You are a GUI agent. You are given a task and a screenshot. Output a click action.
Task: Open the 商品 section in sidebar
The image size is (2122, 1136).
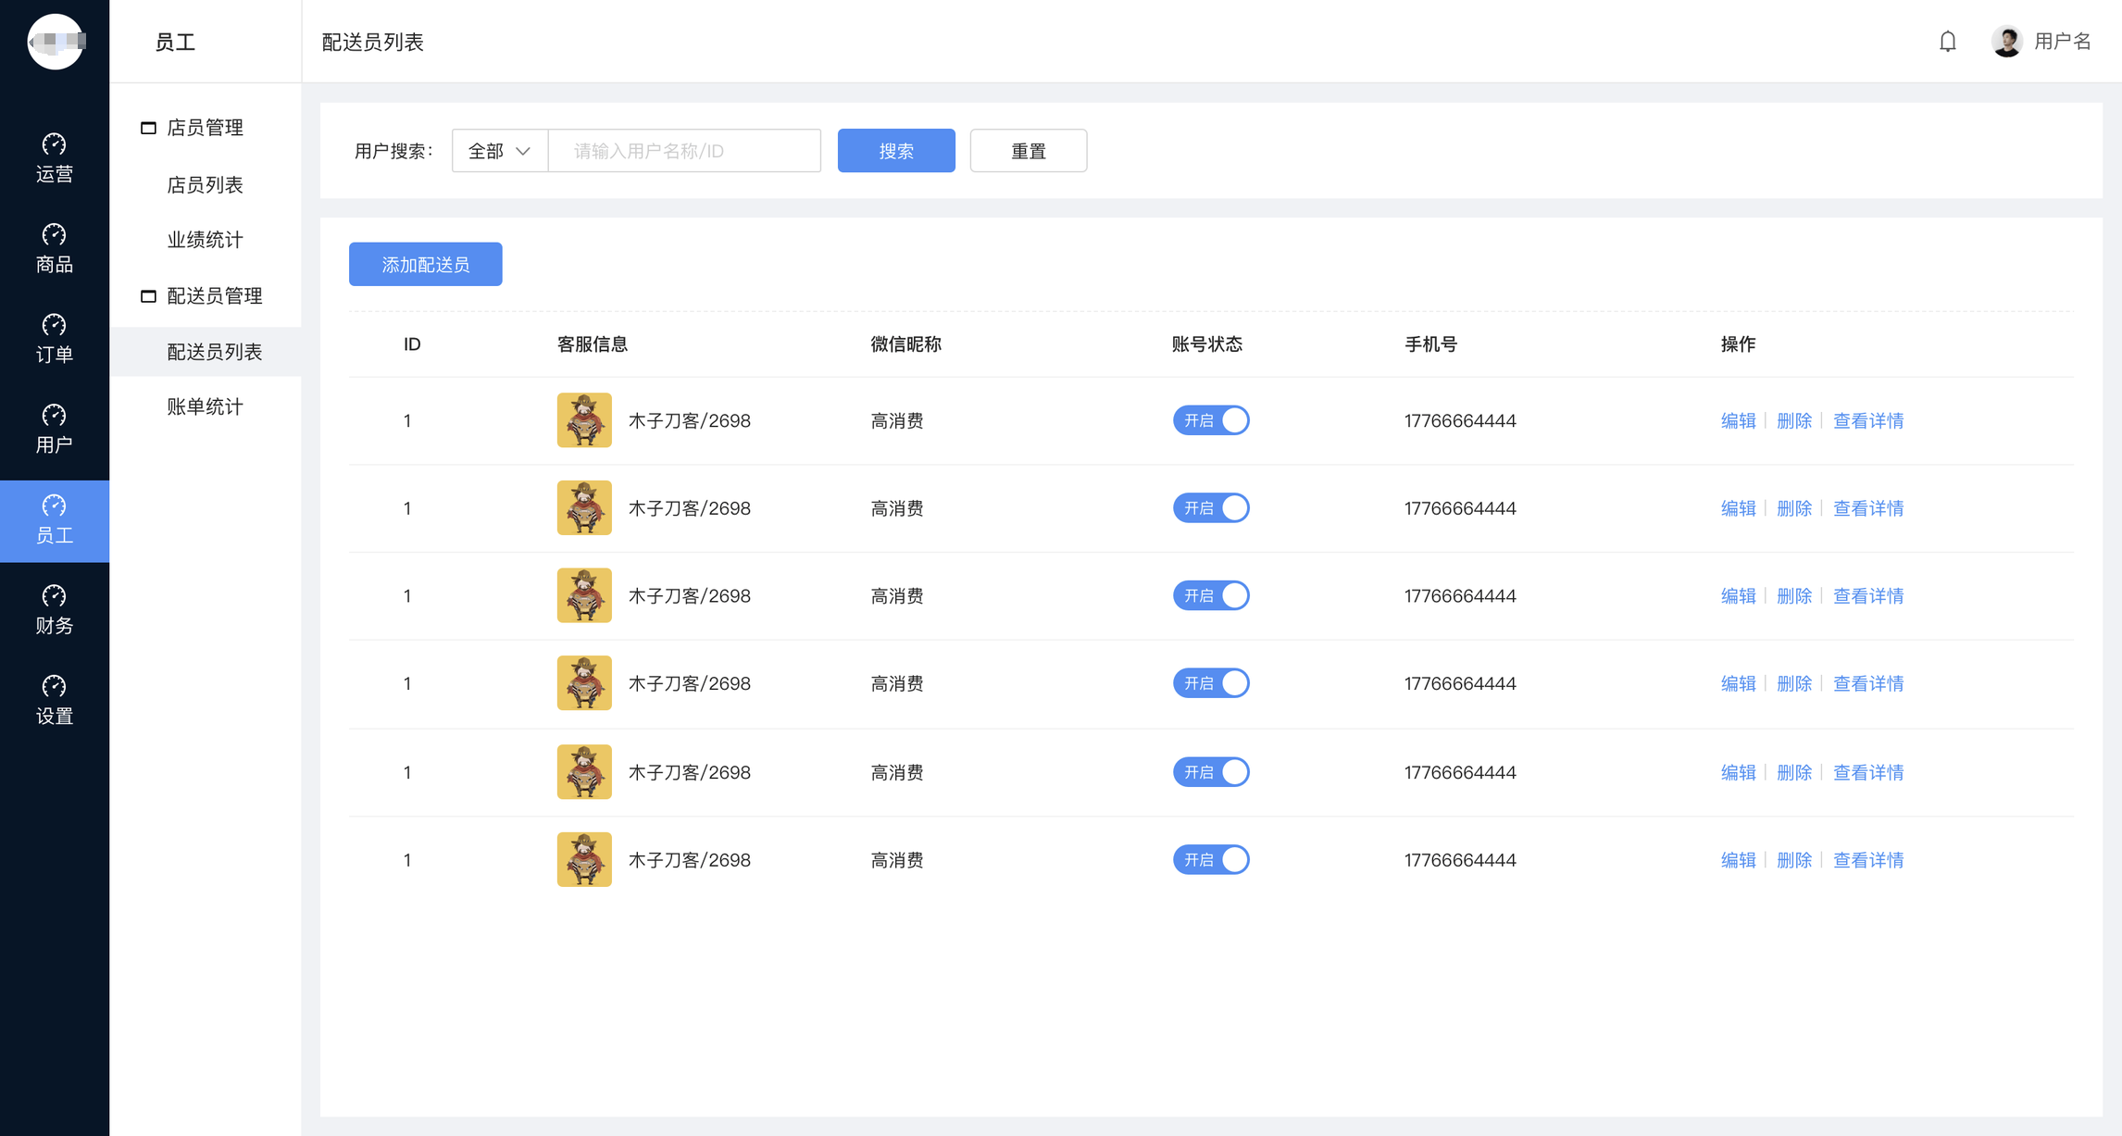[x=55, y=249]
